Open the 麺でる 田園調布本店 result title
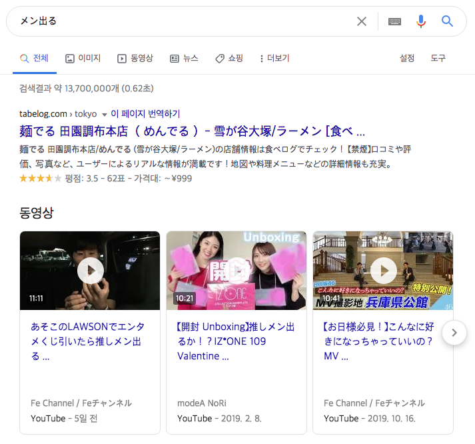The width and height of the screenshot is (475, 444). pos(192,131)
